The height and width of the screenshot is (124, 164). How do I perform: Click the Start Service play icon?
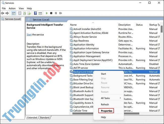(47, 13)
